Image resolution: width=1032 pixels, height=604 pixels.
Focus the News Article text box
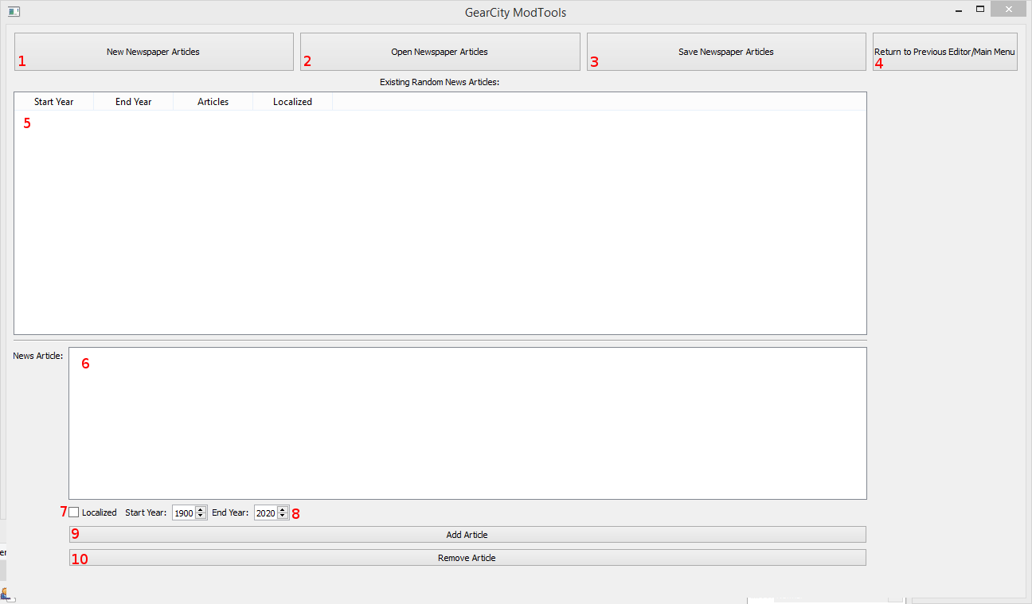tap(467, 423)
